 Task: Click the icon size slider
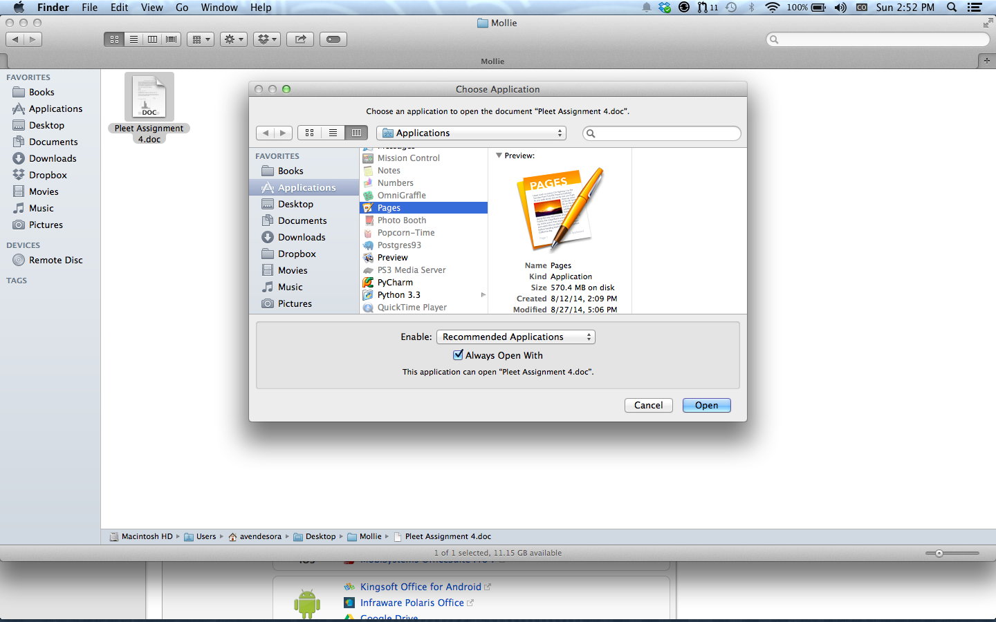939,553
